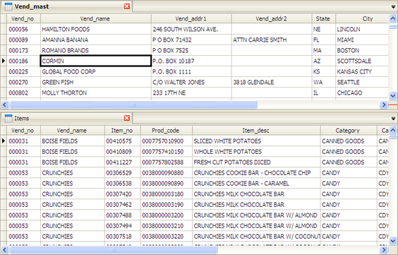Click down arrow of Items vertical scrollbar
This screenshot has width=398, height=255.
(x=392, y=241)
